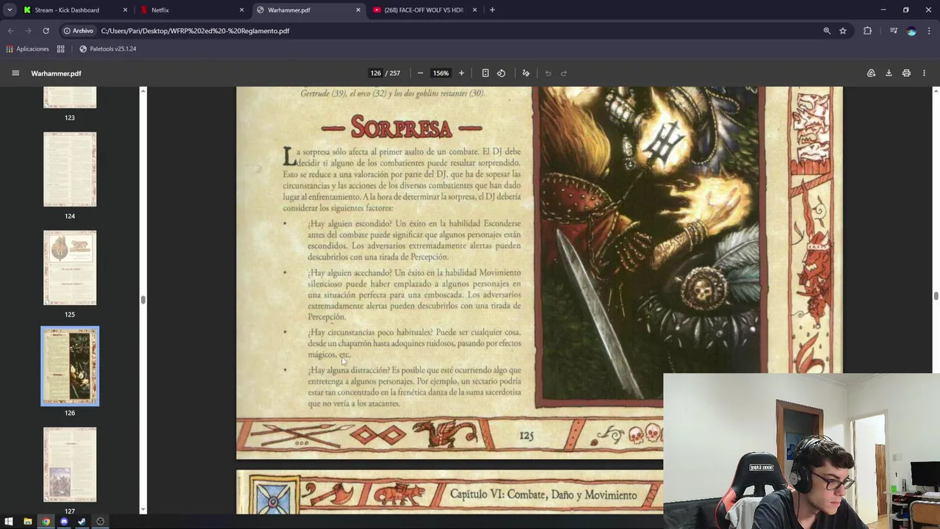Viewport: 940px width, 529px height.
Task: Open page 123 thumbnail
Action: pos(70,98)
